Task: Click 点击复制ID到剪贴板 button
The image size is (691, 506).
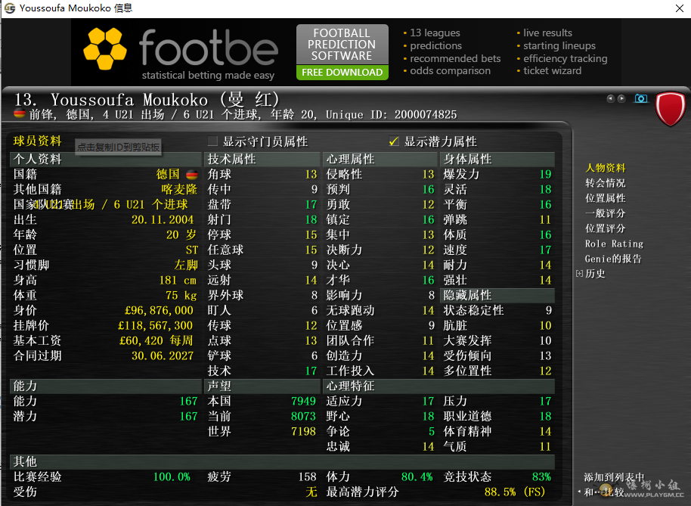Action: [x=118, y=147]
